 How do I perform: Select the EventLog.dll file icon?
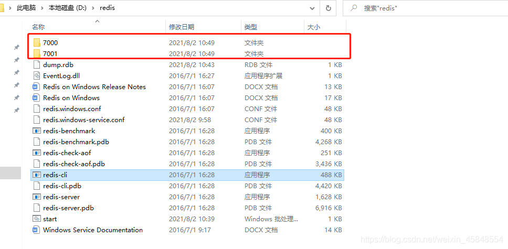(x=37, y=75)
